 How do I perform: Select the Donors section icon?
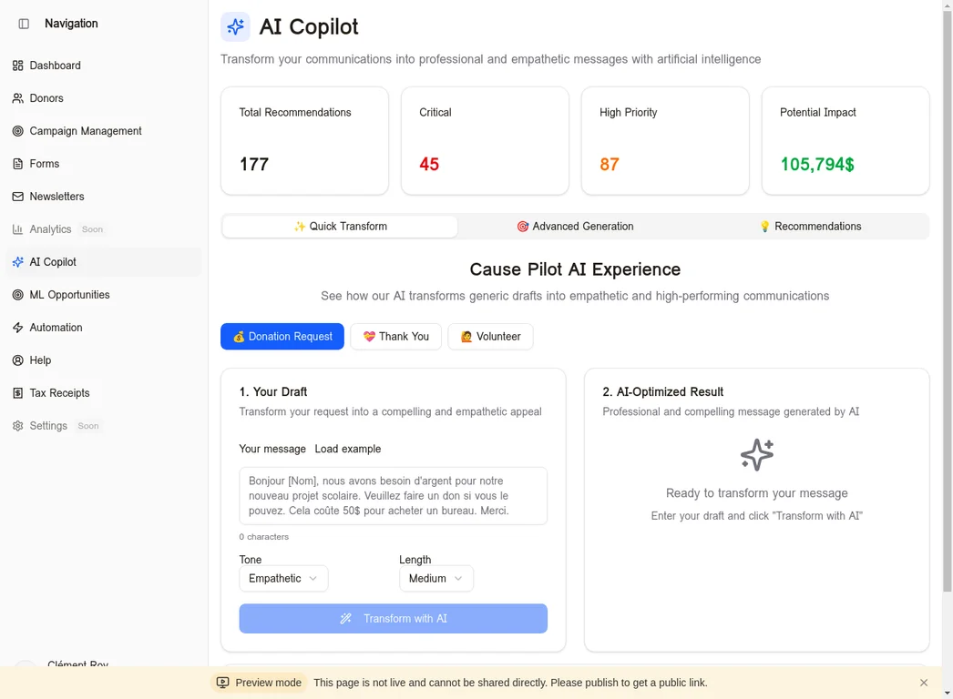pyautogui.click(x=16, y=97)
